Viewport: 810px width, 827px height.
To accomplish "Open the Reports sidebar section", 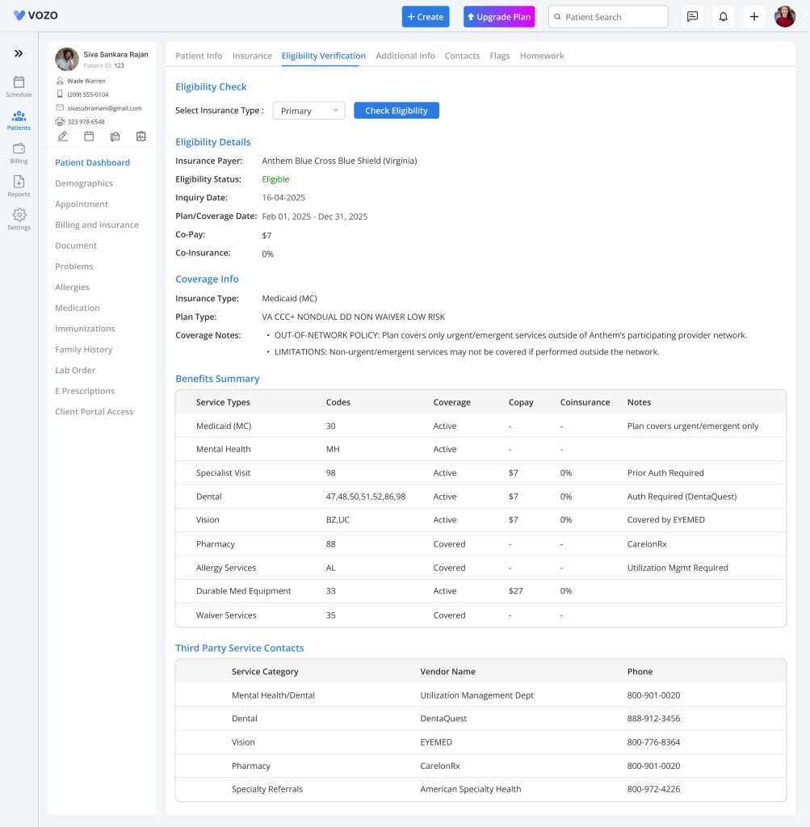I will coord(19,187).
